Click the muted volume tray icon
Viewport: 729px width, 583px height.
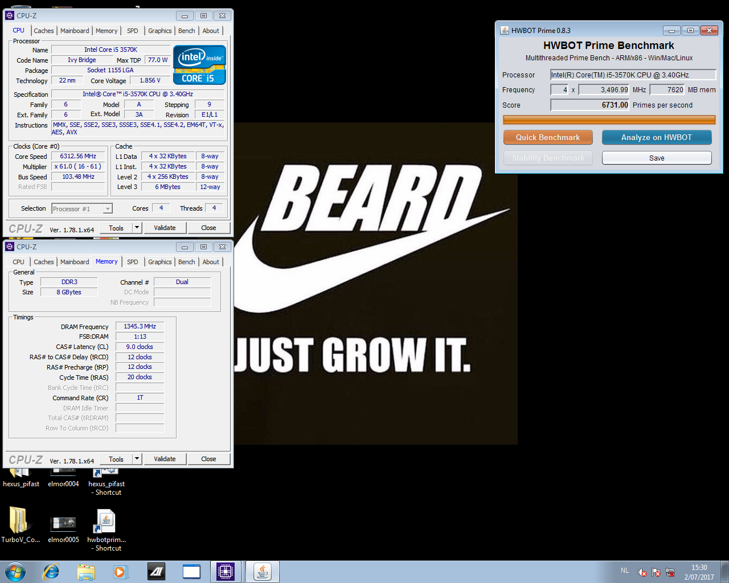point(642,572)
